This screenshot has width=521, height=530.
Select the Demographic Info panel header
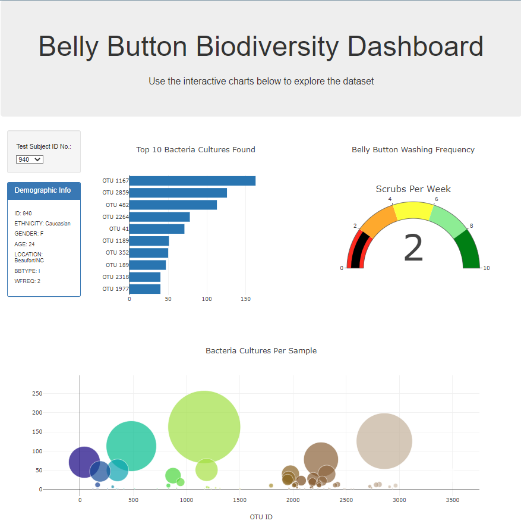(43, 191)
